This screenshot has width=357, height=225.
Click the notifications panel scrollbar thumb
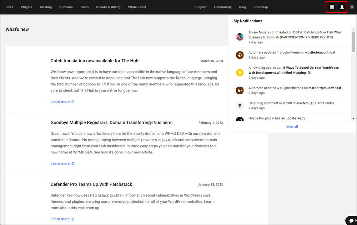pyautogui.click(x=353, y=42)
